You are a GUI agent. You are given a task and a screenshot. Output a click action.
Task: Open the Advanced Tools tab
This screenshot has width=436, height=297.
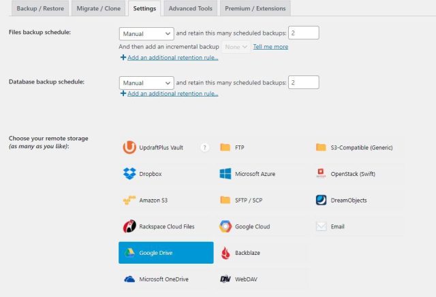(190, 9)
